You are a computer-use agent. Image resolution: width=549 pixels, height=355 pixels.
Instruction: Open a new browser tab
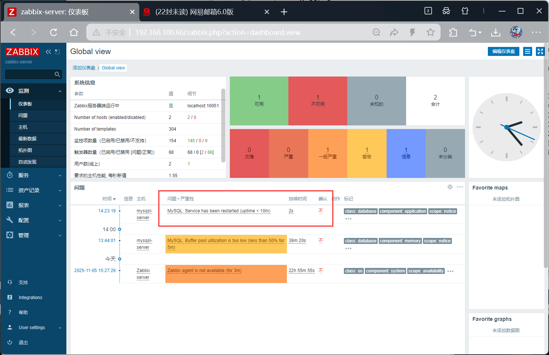coord(284,12)
